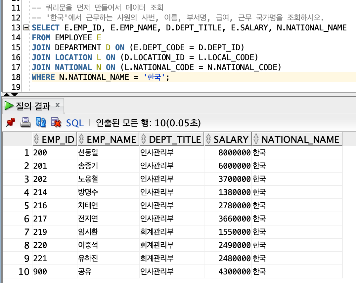Click the refresh query results icon
The height and width of the screenshot is (283, 356).
coord(41,123)
